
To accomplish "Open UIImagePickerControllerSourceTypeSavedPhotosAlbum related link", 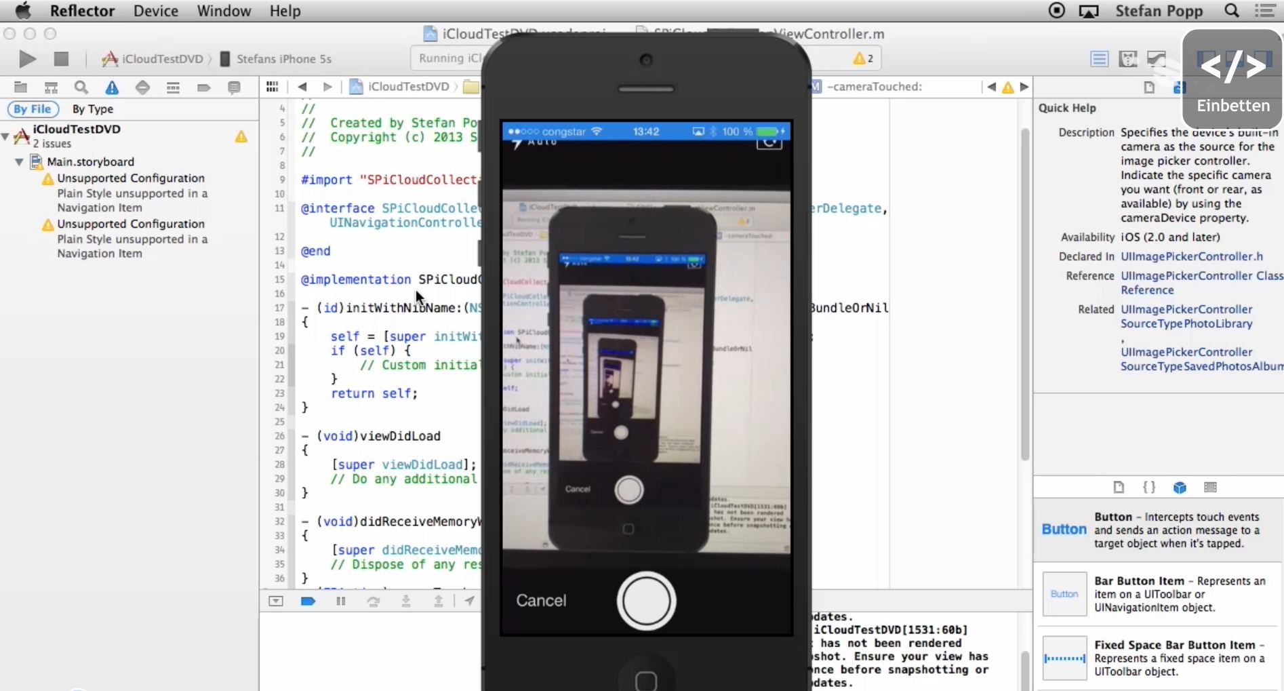I will point(1201,359).
